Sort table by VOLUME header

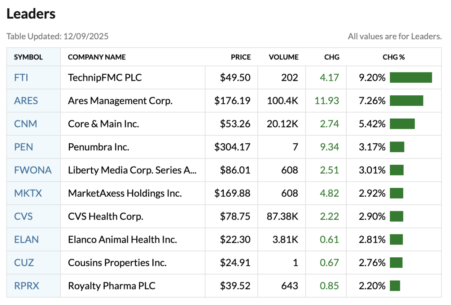click(x=283, y=57)
